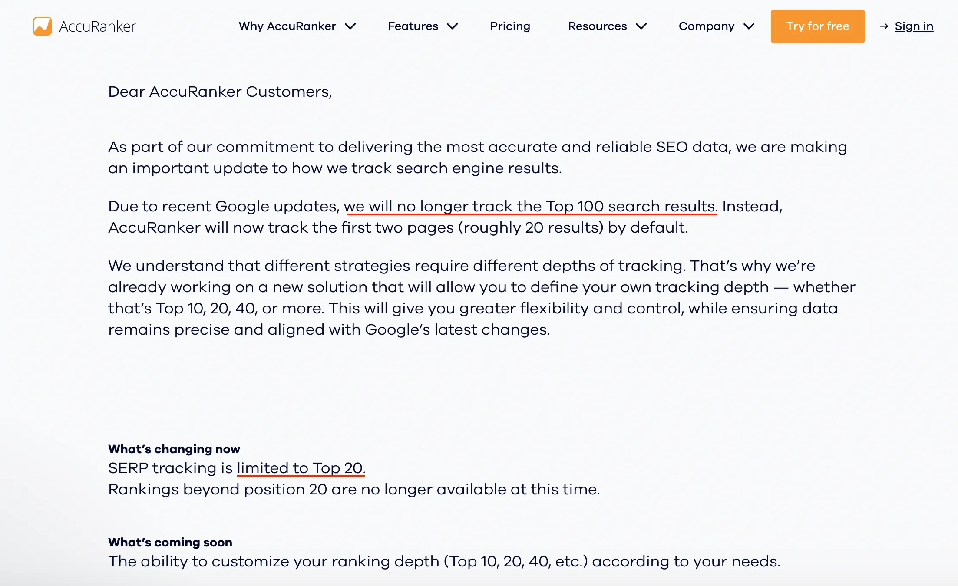Click the AccuRanker orange logo icon
The width and height of the screenshot is (958, 586).
point(42,26)
